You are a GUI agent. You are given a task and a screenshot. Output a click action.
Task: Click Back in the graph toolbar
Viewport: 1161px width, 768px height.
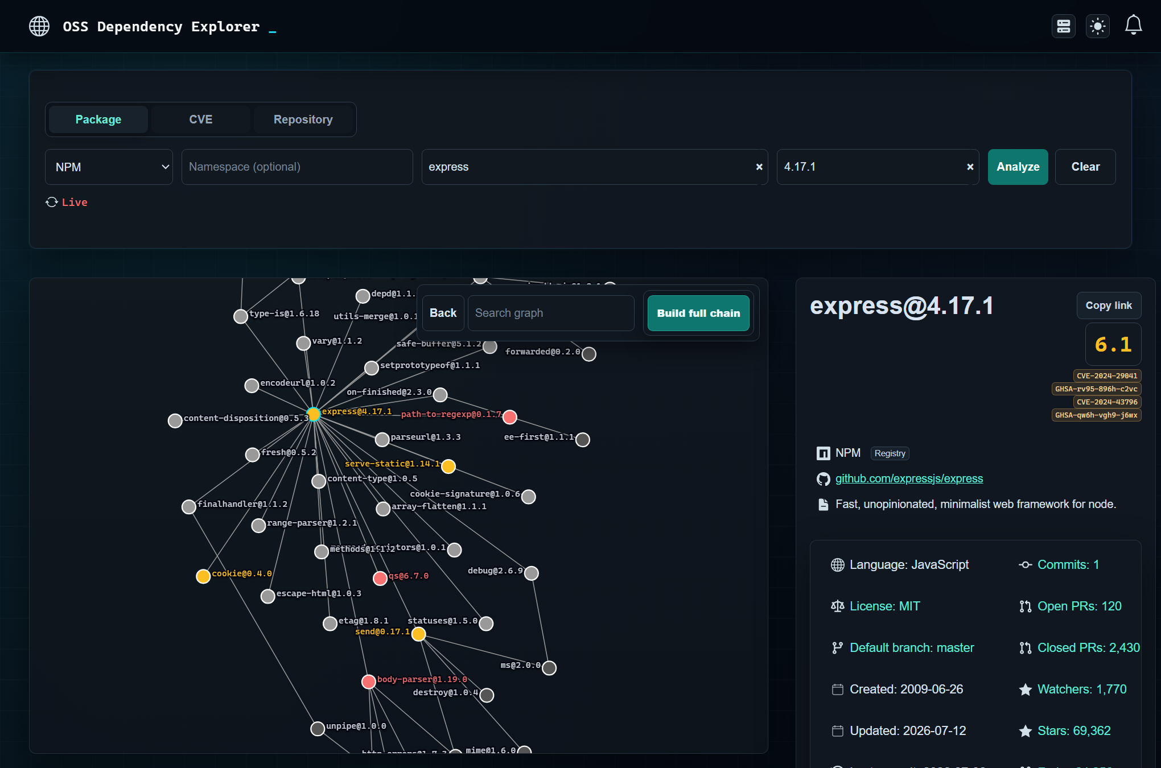coord(443,313)
